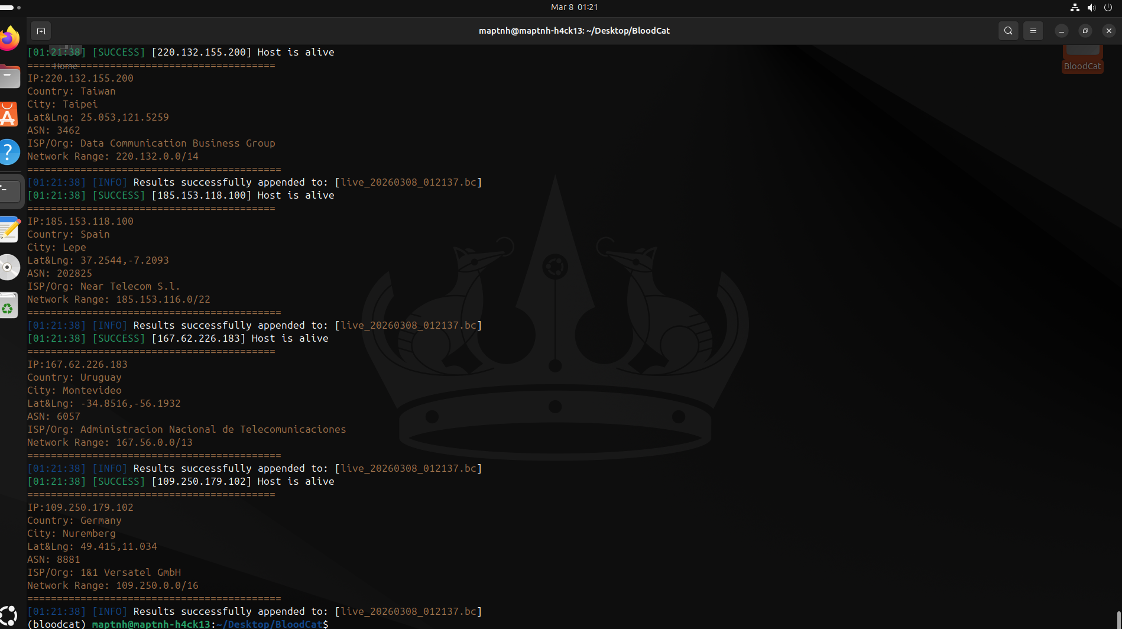Close the terminal window
This screenshot has width=1122, height=629.
pos(1109,31)
